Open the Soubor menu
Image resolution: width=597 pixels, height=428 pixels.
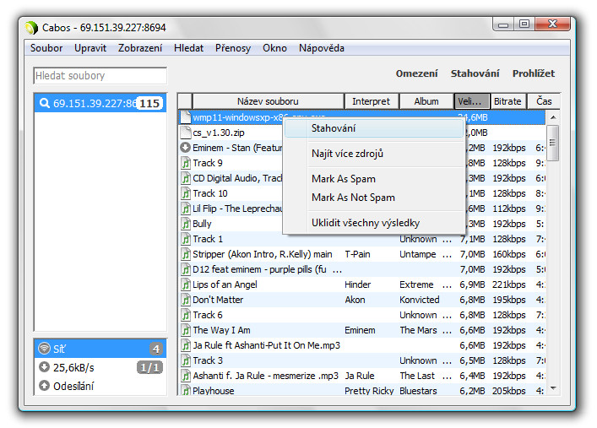click(46, 48)
